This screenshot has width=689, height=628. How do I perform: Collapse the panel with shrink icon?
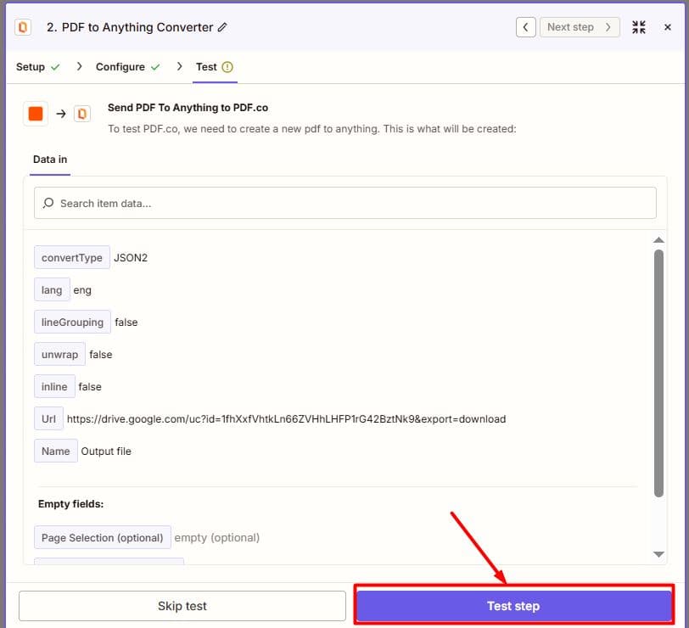click(638, 27)
